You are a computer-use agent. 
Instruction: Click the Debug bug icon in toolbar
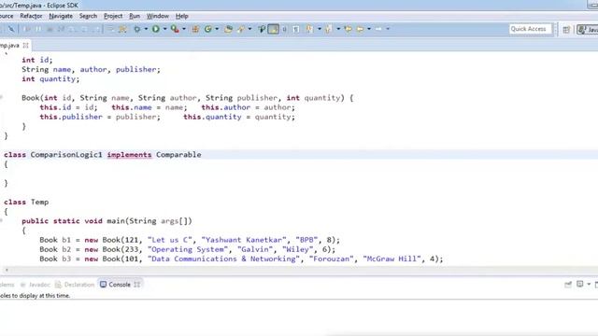pos(136,29)
